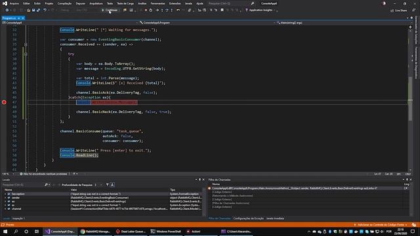Image resolution: width=420 pixels, height=236 pixels.
Task: Select the Program.cs document tab
Action: (9, 18)
